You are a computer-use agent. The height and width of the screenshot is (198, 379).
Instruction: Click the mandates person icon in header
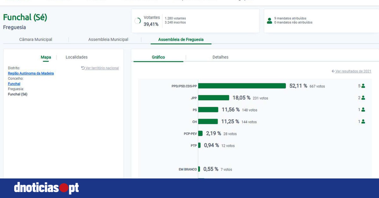click(x=269, y=20)
